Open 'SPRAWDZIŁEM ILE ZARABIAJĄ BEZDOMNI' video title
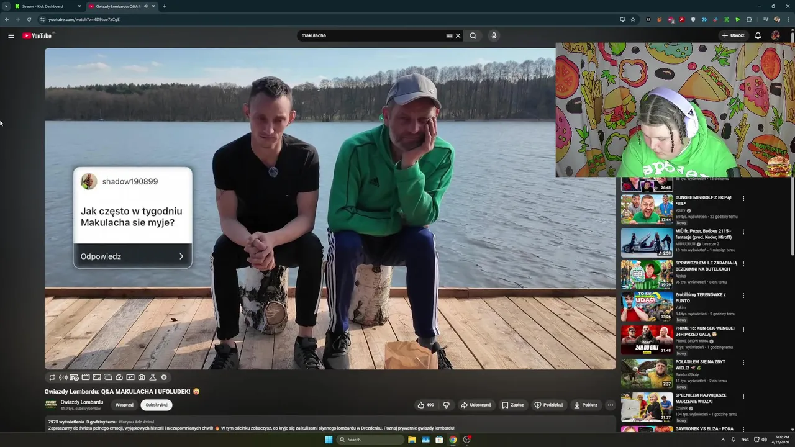795x447 pixels. point(706,266)
